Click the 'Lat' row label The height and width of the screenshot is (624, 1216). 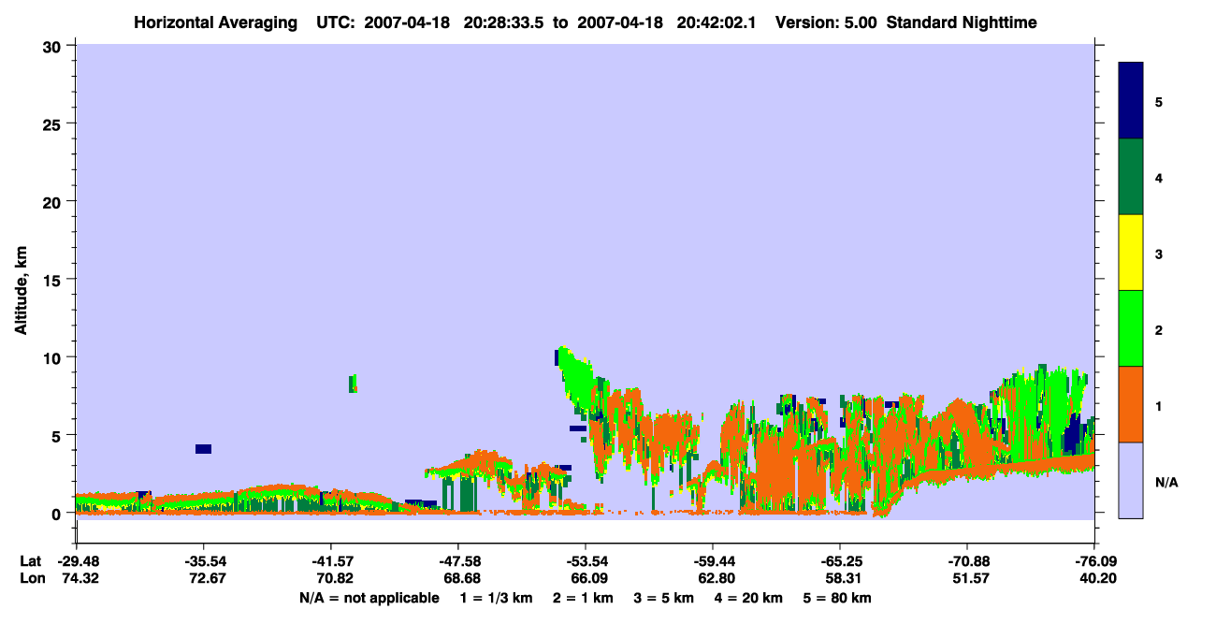coord(31,561)
